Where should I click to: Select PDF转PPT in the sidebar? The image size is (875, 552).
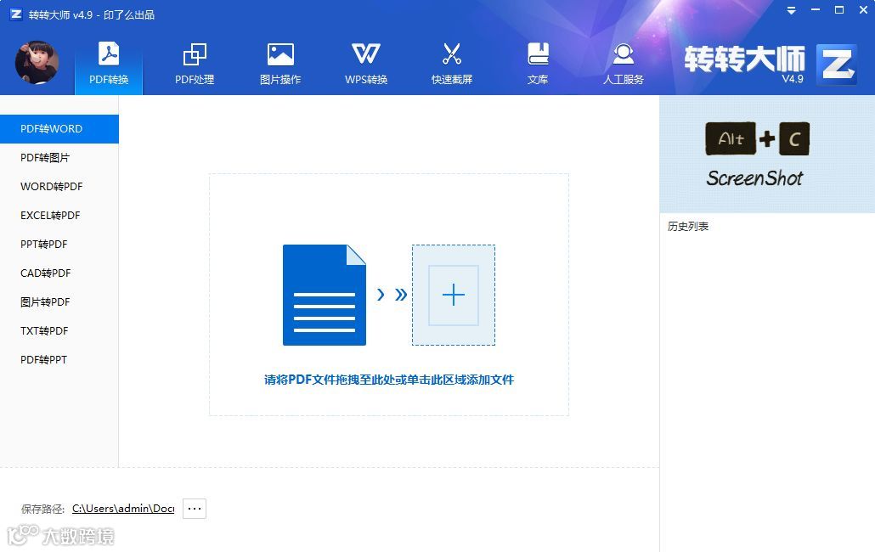coord(59,360)
